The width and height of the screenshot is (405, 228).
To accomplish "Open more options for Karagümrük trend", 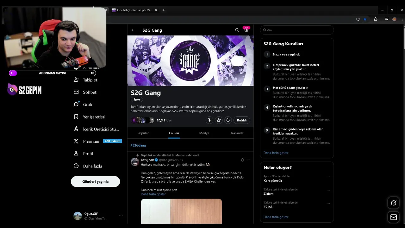I will coord(328,177).
